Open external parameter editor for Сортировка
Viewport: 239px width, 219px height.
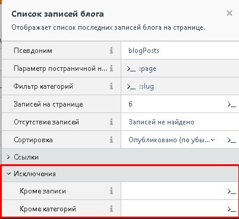point(231,140)
